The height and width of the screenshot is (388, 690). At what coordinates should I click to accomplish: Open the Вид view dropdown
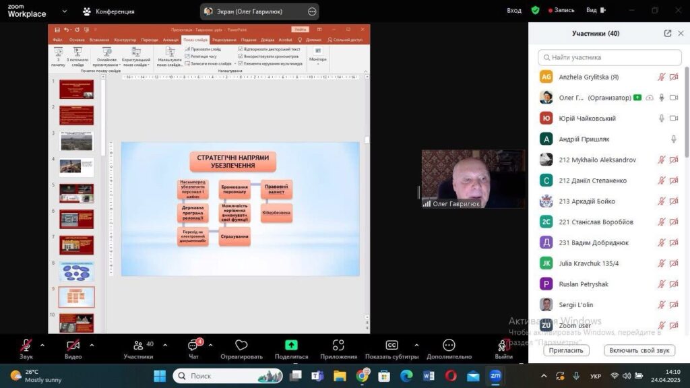[x=595, y=11]
